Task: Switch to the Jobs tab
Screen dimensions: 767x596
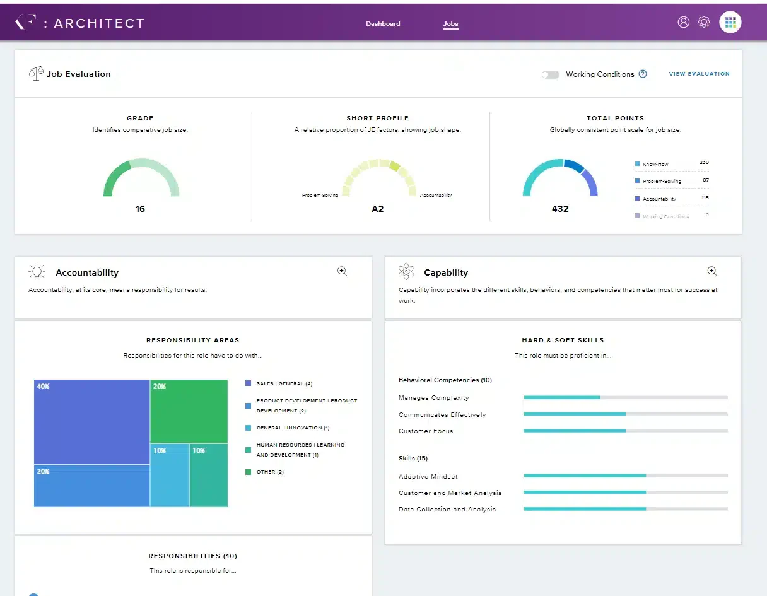Action: point(450,24)
